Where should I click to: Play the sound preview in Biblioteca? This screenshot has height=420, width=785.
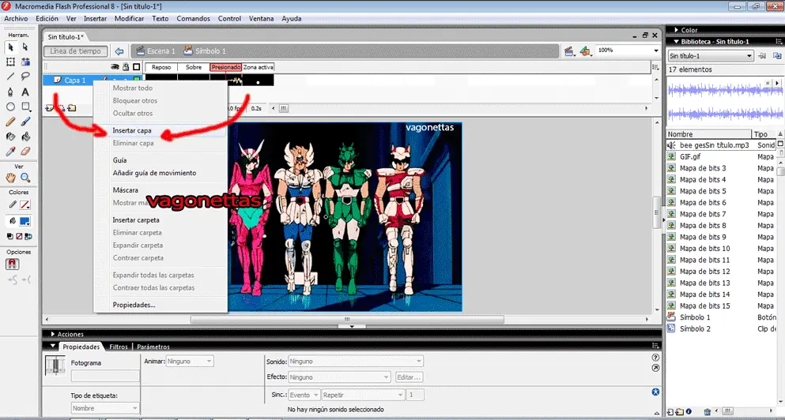[778, 83]
